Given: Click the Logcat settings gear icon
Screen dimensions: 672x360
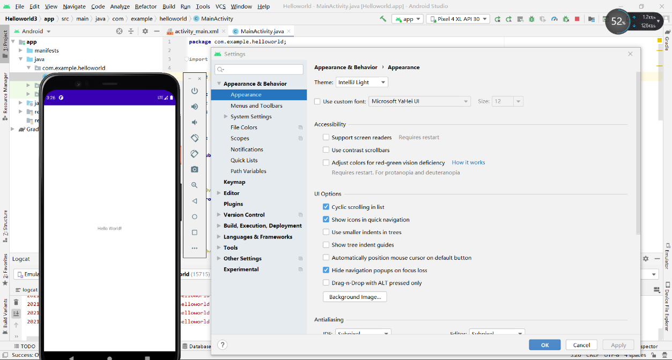Looking at the screenshot, I should pyautogui.click(x=646, y=259).
